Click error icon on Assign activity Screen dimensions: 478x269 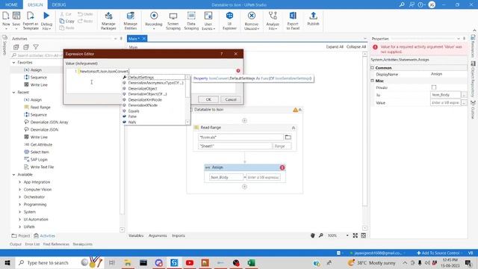click(x=282, y=167)
